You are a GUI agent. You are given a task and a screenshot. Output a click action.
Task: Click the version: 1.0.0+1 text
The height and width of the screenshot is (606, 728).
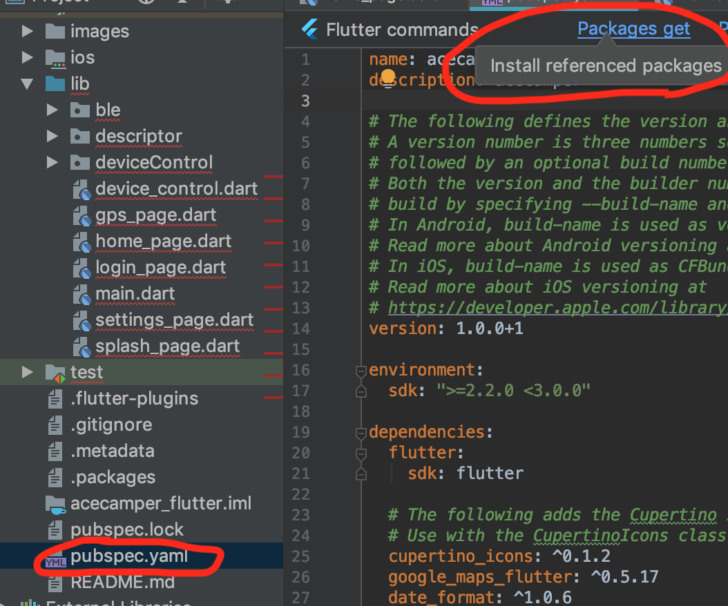[x=446, y=329]
